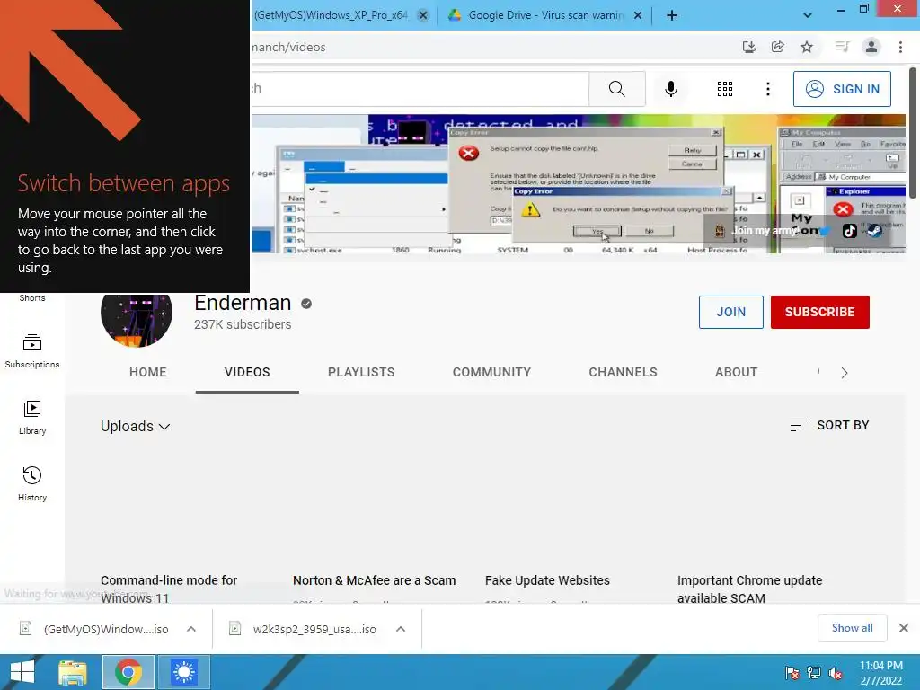Expand options chevron for (GetMyOS)Window....iso download

click(191, 629)
